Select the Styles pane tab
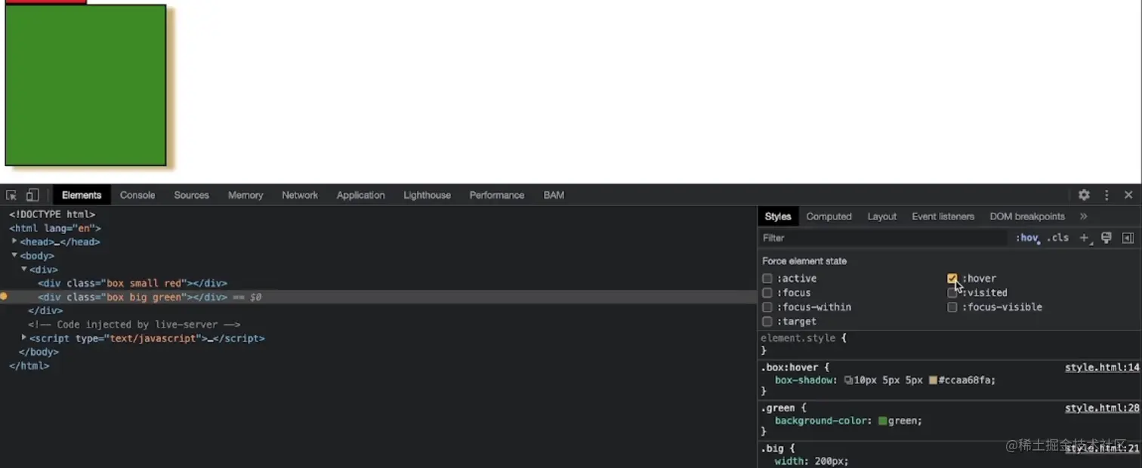The height and width of the screenshot is (468, 1142). 777,216
